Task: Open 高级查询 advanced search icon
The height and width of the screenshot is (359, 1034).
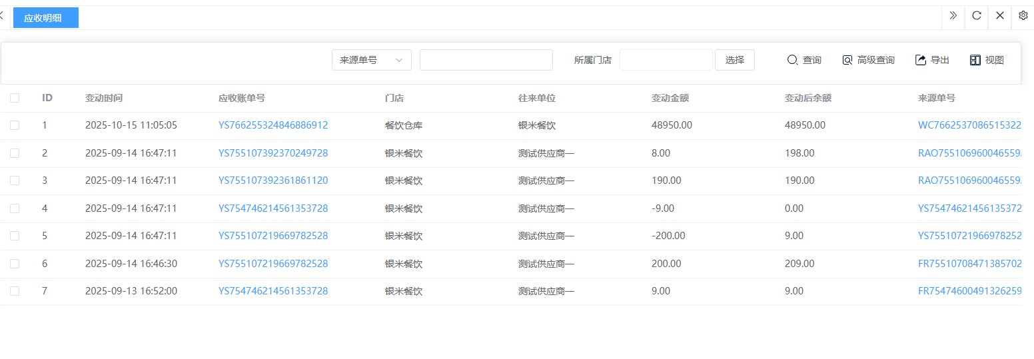Action: (847, 60)
